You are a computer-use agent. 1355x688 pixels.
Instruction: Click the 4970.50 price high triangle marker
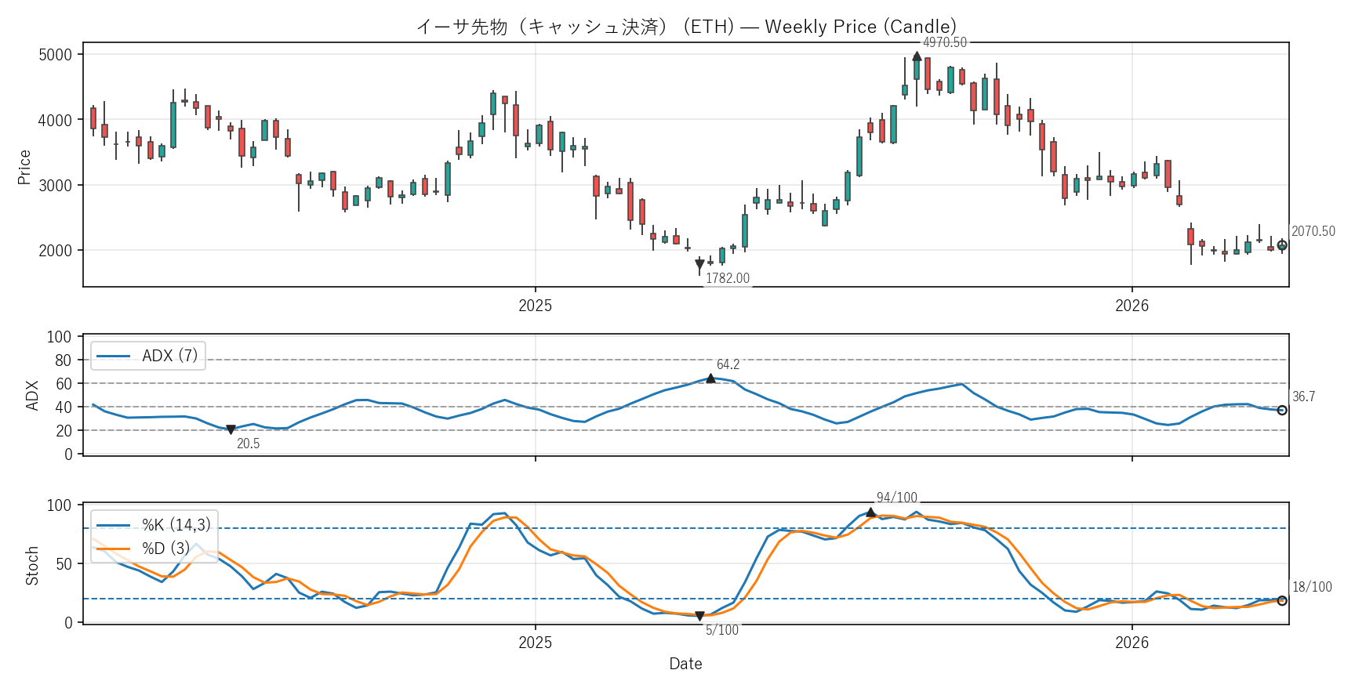(917, 56)
